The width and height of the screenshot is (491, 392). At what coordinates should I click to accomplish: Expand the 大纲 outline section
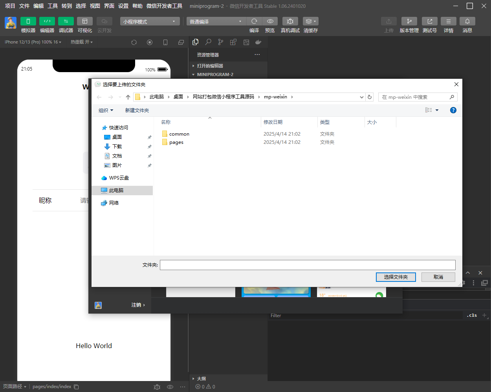(x=229, y=379)
